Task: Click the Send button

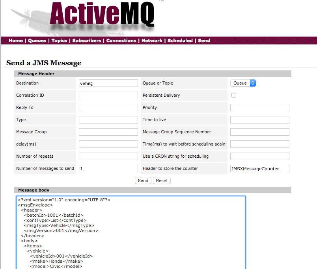Action: 143,181
